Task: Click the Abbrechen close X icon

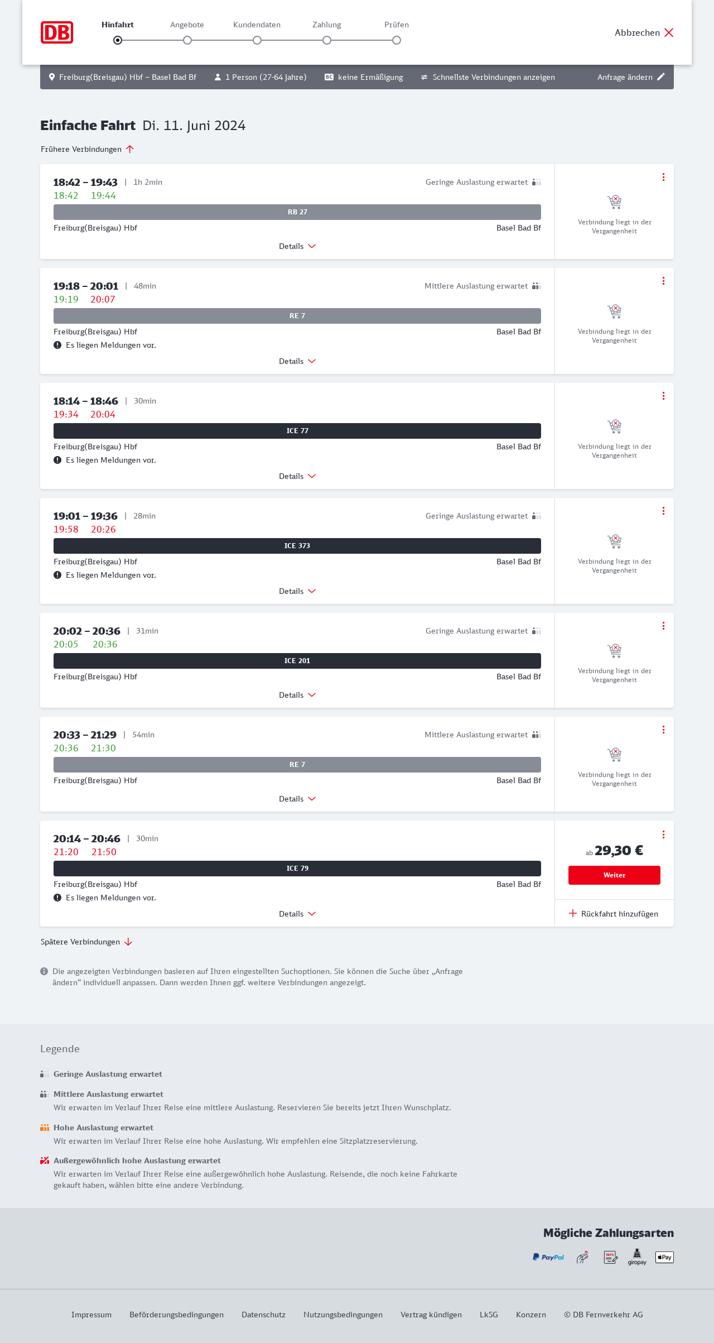Action: (669, 32)
